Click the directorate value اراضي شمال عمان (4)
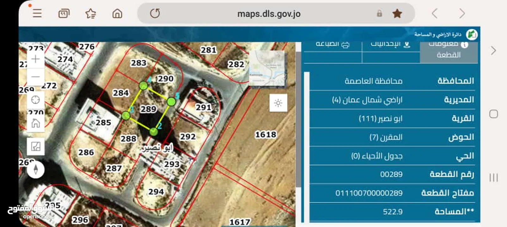The image size is (507, 227). coord(367,100)
